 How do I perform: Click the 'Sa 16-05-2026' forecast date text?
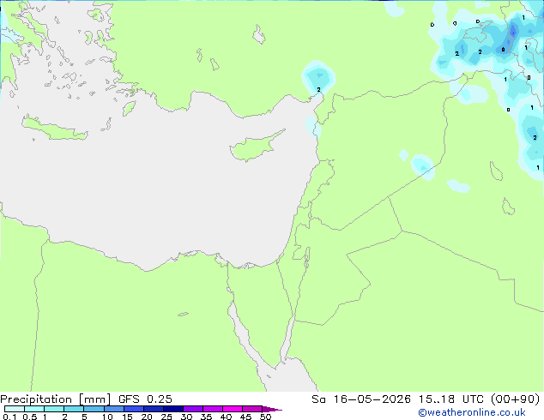coord(361,399)
